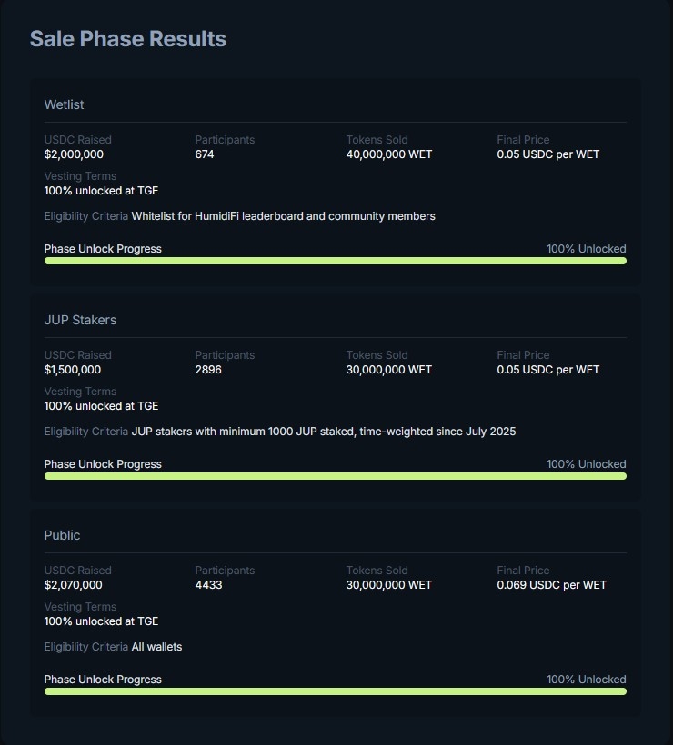
Task: Click the Public phase 100% Unlocked label
Action: point(586,680)
